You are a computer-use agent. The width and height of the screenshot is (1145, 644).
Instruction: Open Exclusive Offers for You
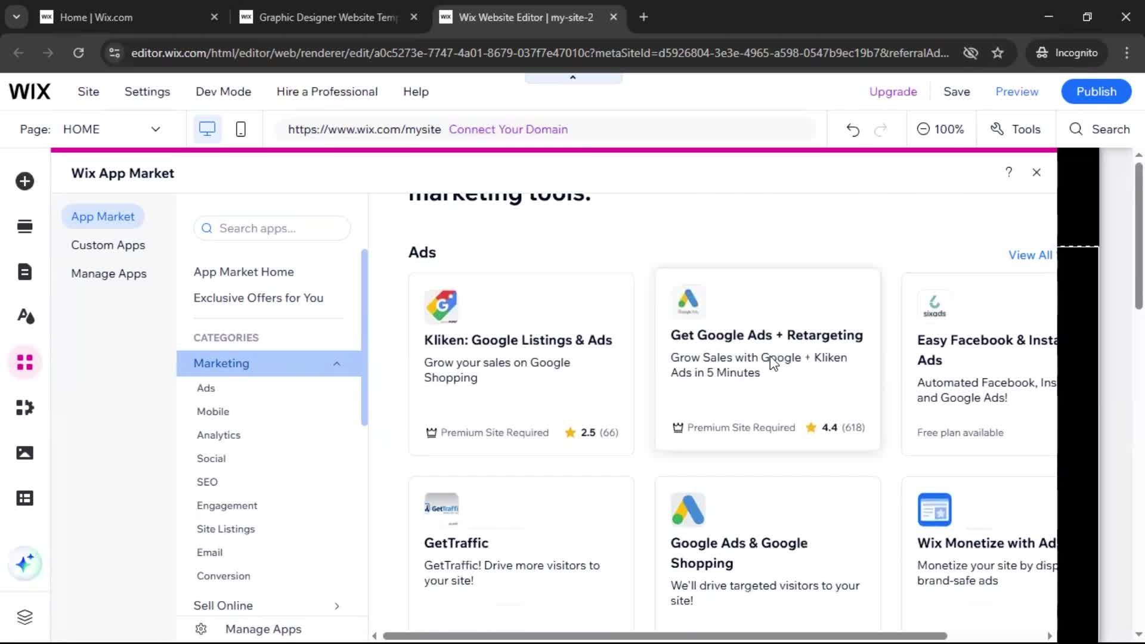coord(258,298)
